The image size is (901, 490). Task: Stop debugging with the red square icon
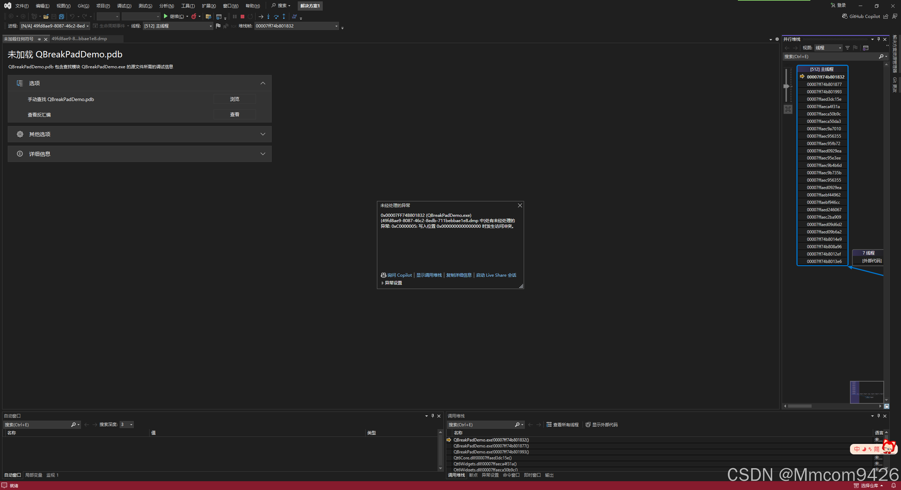[x=242, y=17]
